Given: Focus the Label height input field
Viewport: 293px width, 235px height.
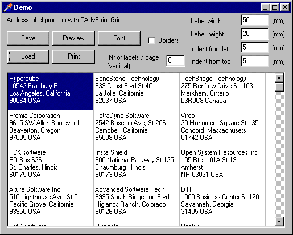Looking at the screenshot, I should click(x=255, y=34).
